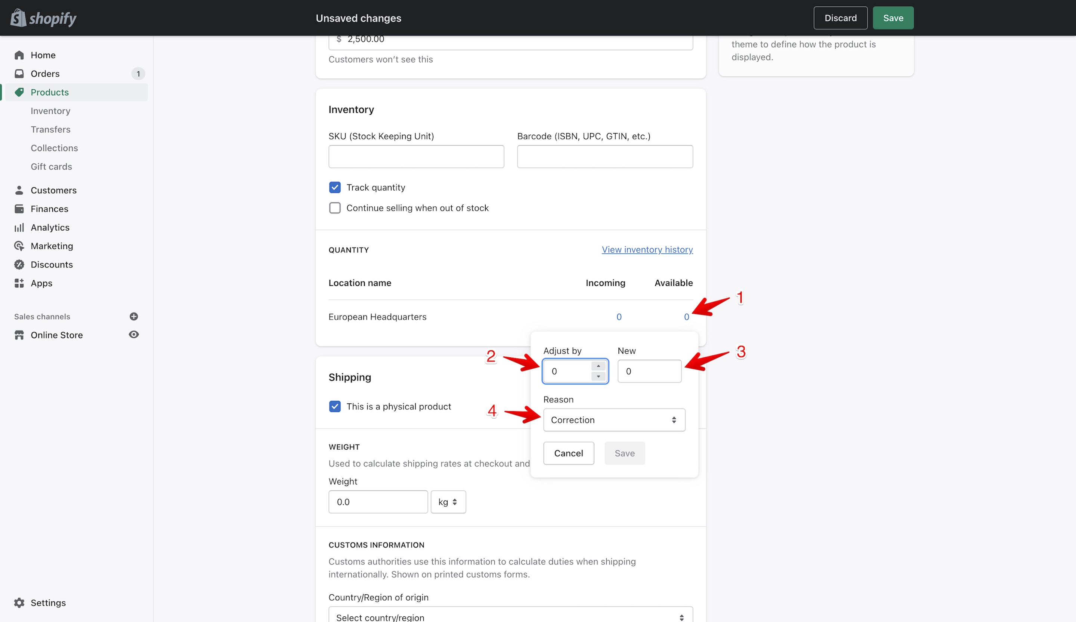Image resolution: width=1076 pixels, height=622 pixels.
Task: Toggle the Track quantity checkbox
Action: tap(335, 188)
